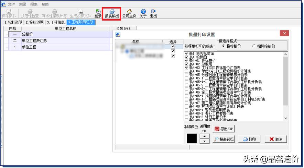Click the 关于 info icon
Image resolution: width=304 pixels, height=168 pixels.
pyautogui.click(x=143, y=13)
